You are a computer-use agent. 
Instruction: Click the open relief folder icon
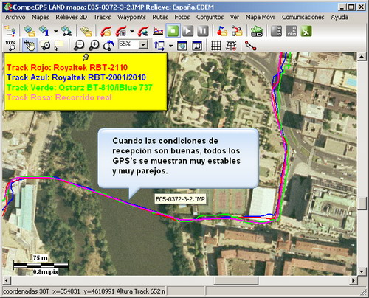pos(86,31)
